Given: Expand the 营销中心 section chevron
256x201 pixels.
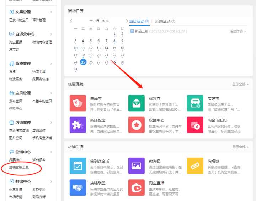Looking at the screenshot, I should (x=51, y=152).
